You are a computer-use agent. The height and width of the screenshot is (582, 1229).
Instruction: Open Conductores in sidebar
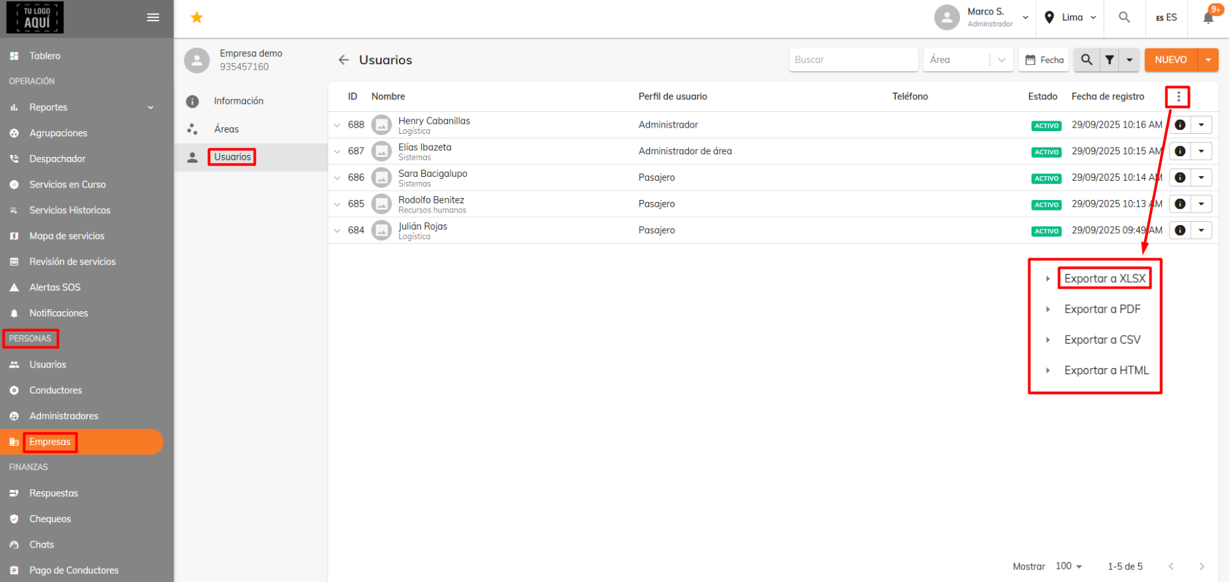pos(56,391)
